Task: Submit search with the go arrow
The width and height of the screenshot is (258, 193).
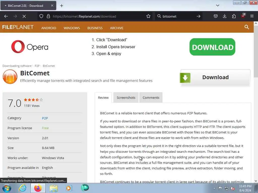Action: click(x=199, y=16)
